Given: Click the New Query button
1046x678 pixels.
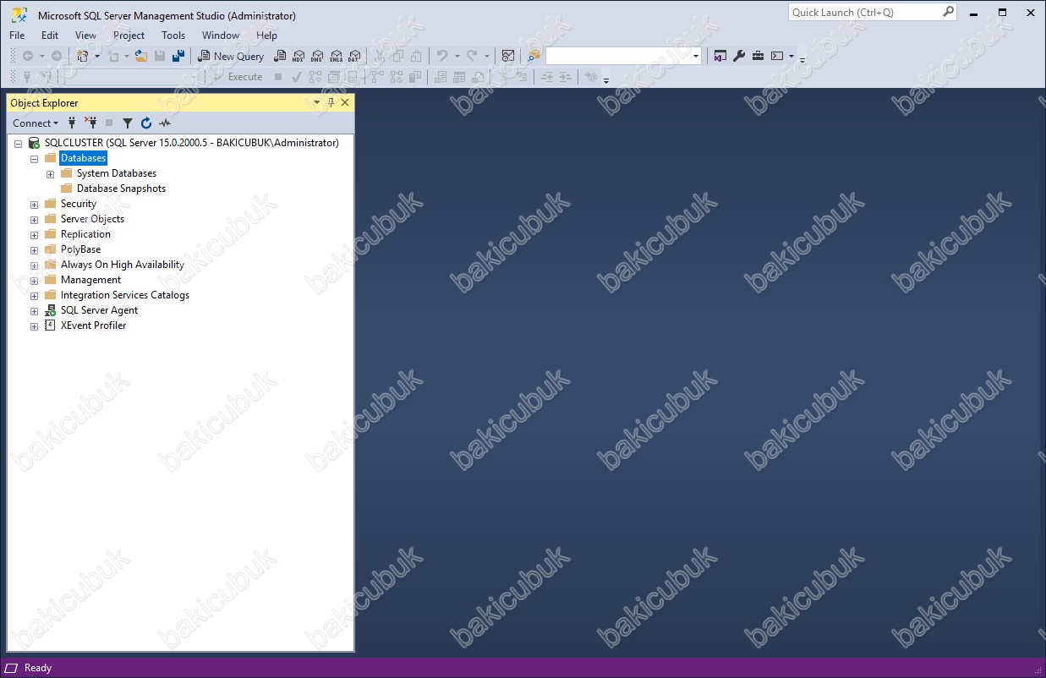Looking at the screenshot, I should pos(231,56).
